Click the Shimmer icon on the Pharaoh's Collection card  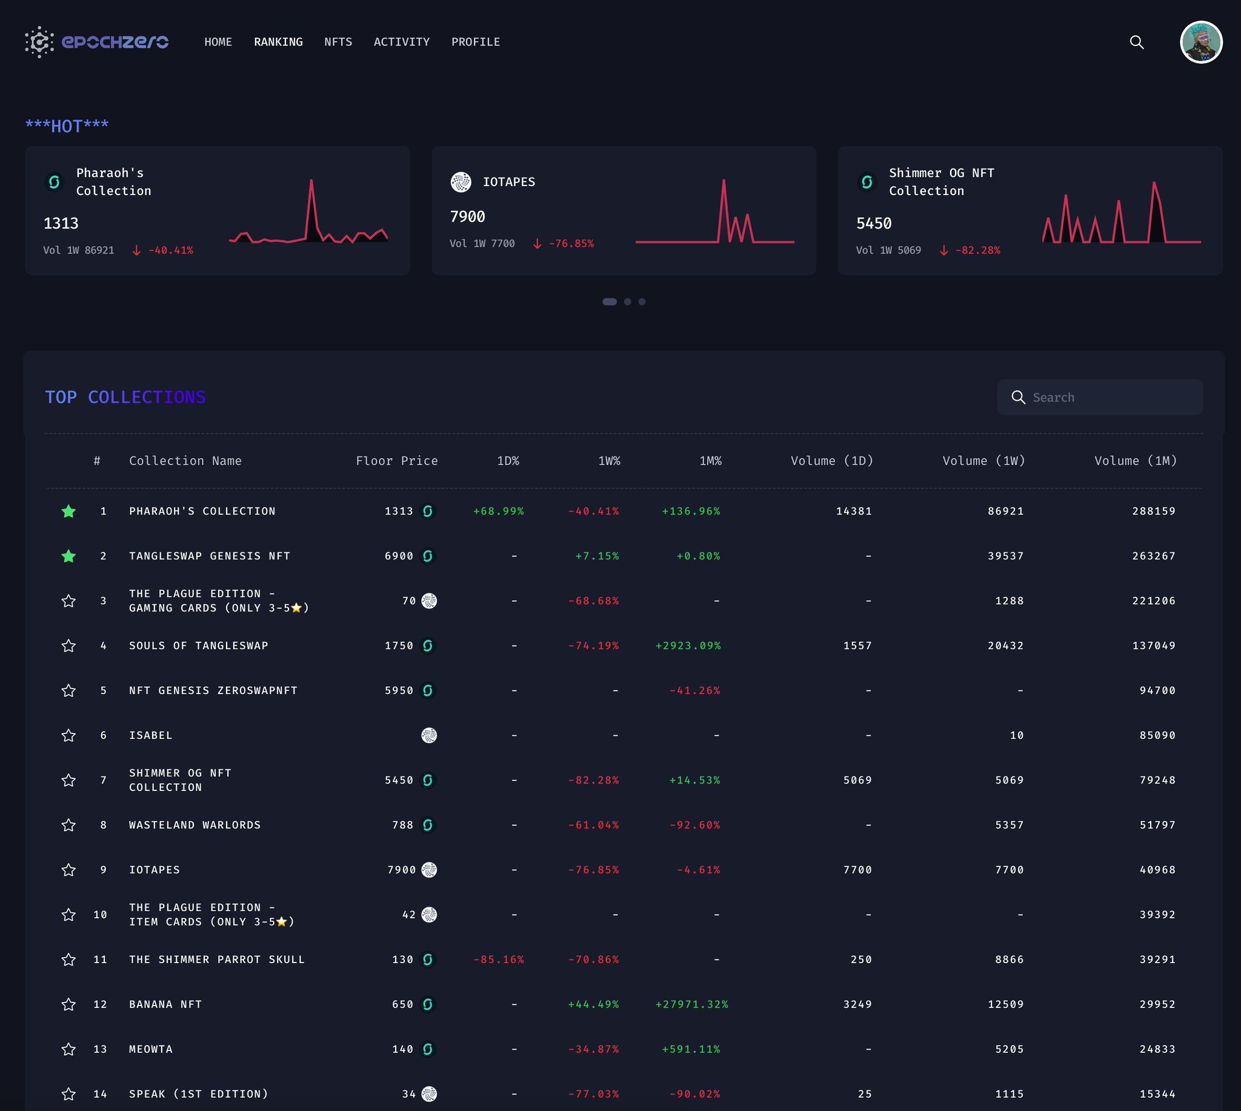[x=55, y=182]
